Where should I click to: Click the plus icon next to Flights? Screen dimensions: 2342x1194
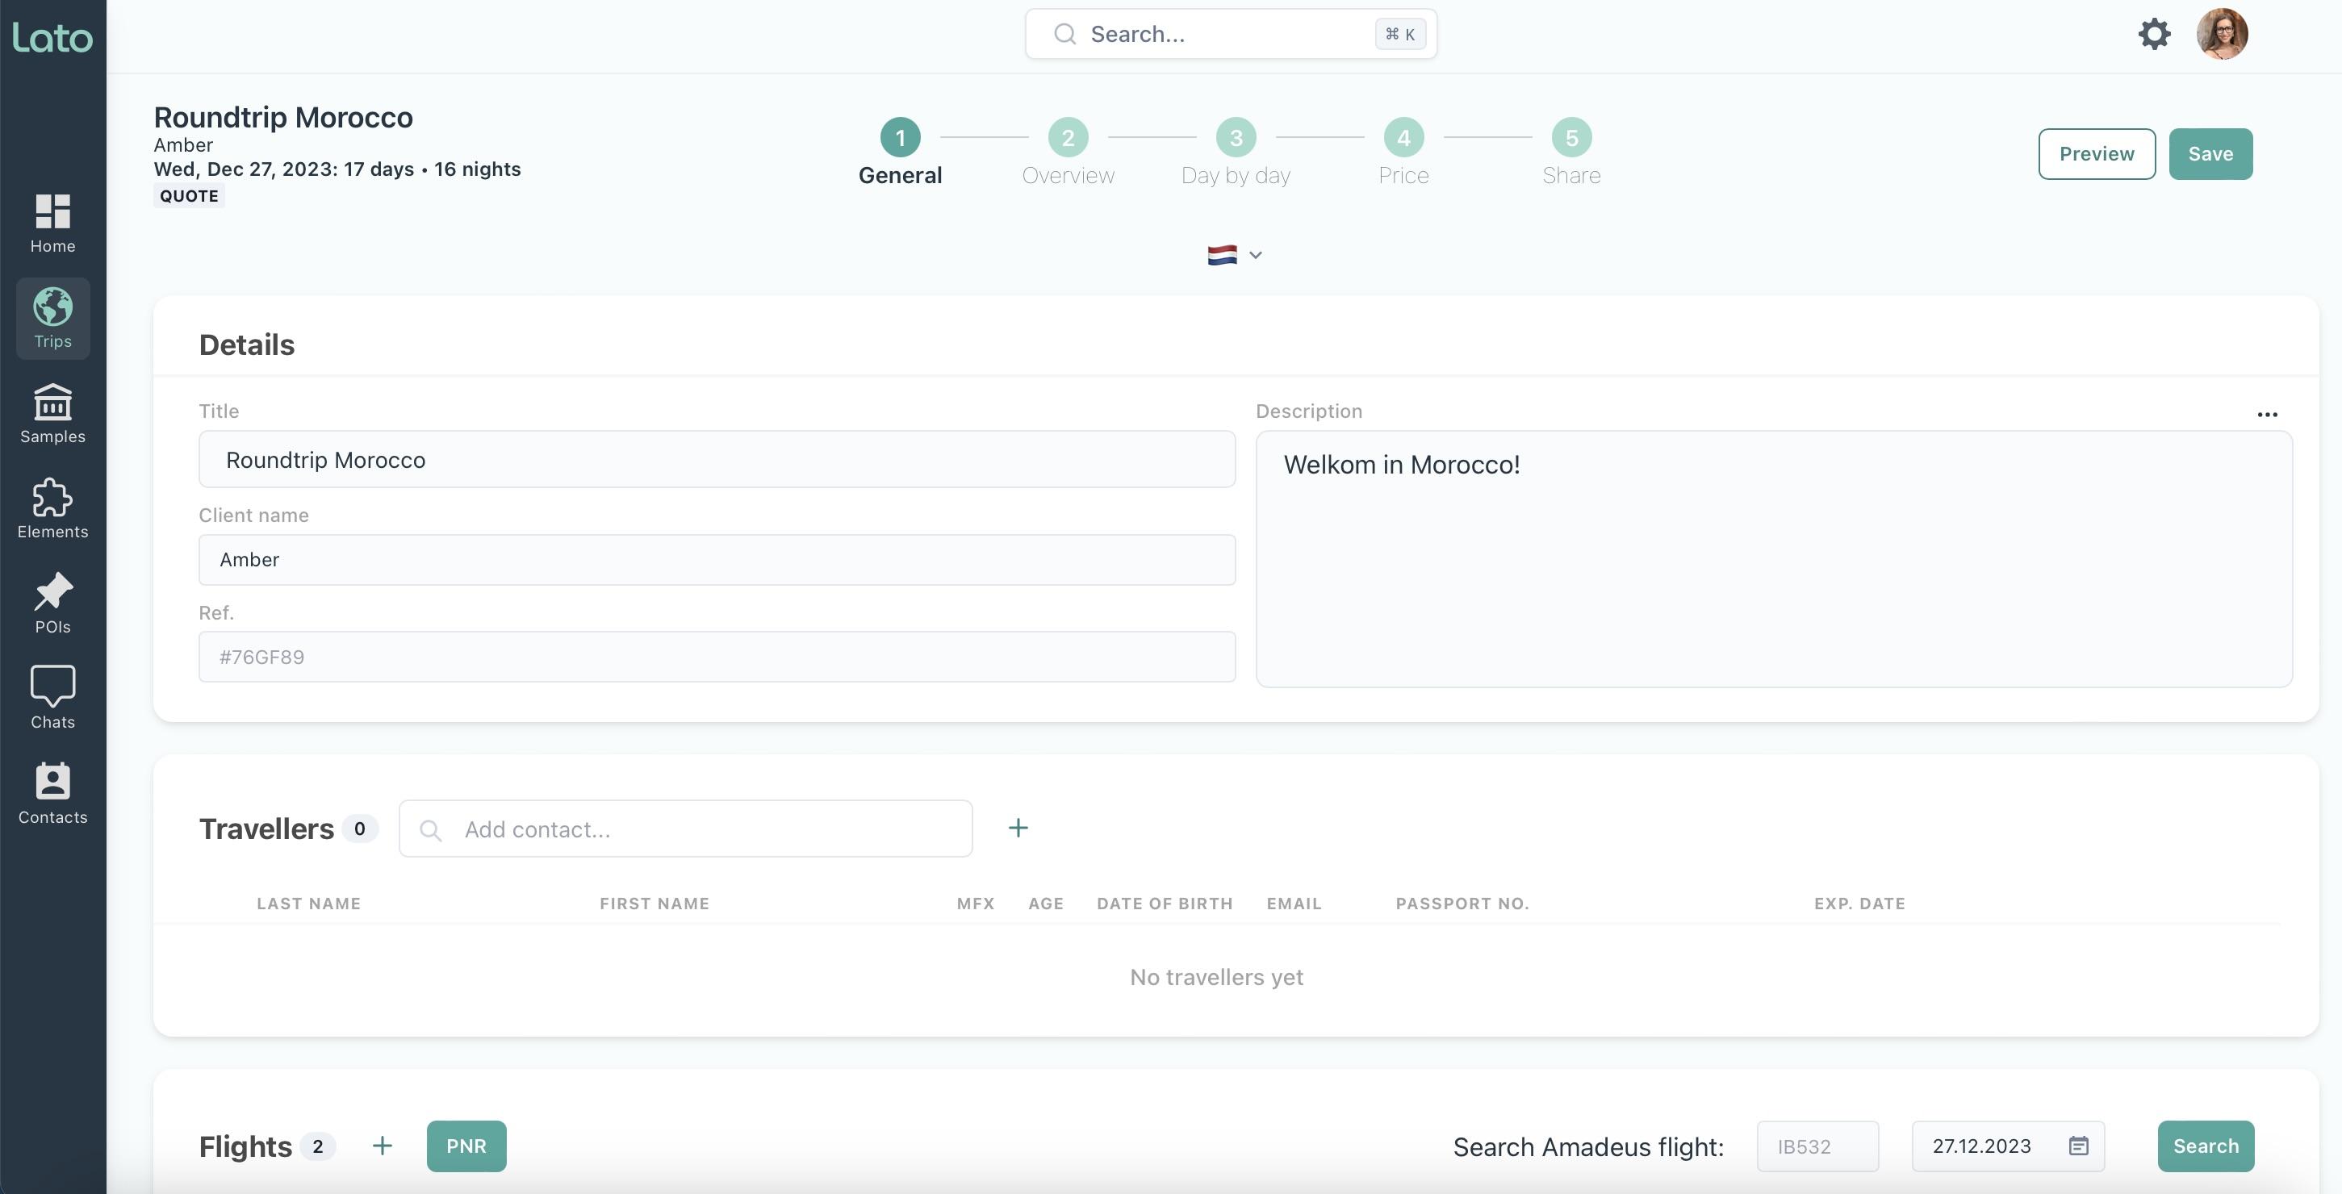383,1146
